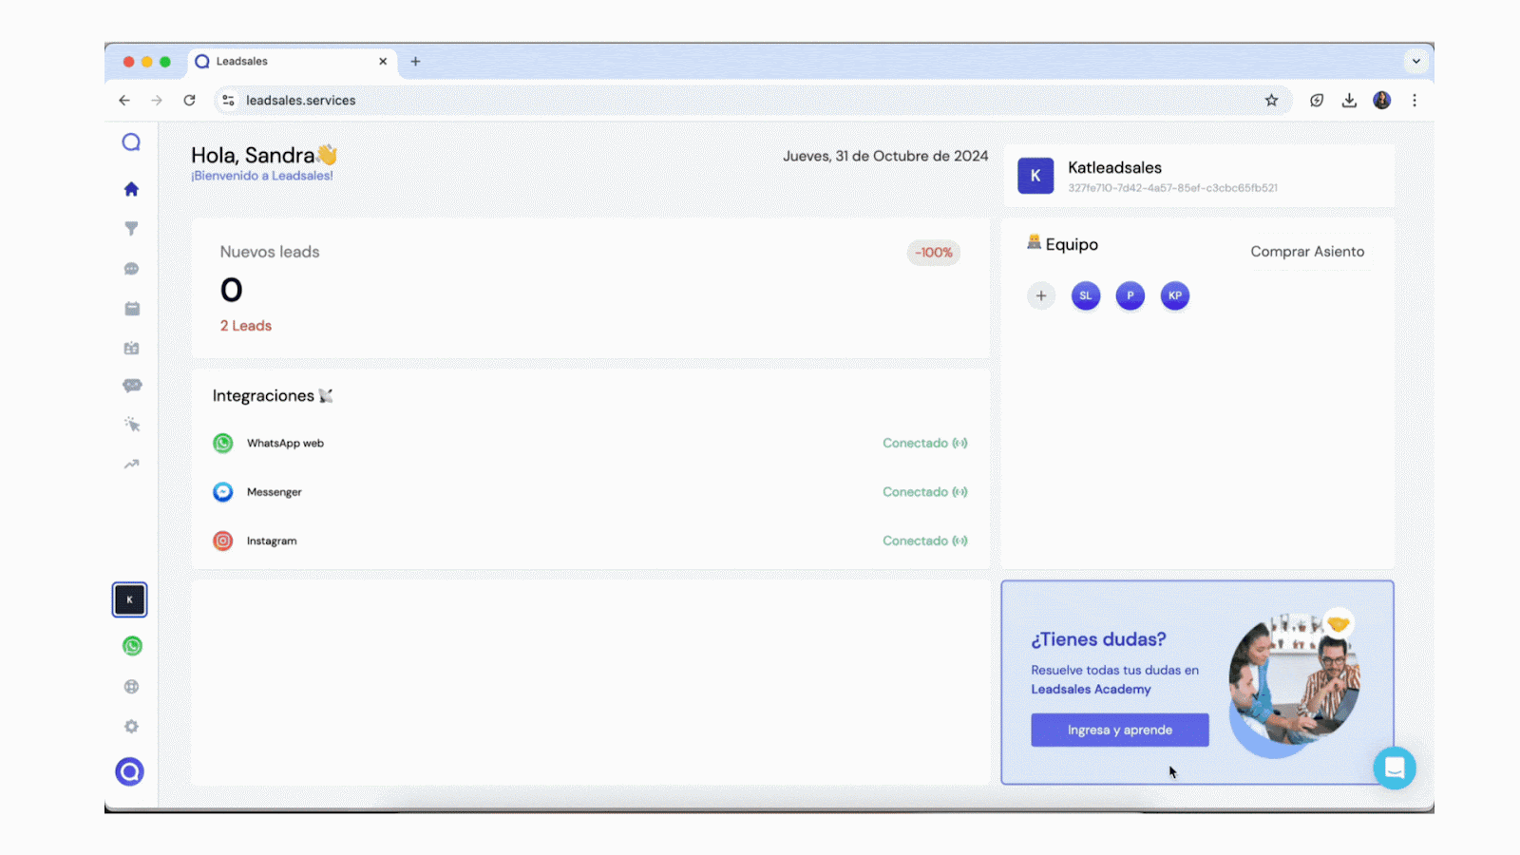The width and height of the screenshot is (1520, 855).
Task: Add a team member with plus button
Action: (x=1041, y=295)
